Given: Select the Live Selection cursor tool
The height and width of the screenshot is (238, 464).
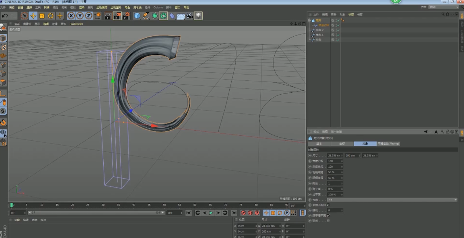Looking at the screenshot, I should coord(24,16).
